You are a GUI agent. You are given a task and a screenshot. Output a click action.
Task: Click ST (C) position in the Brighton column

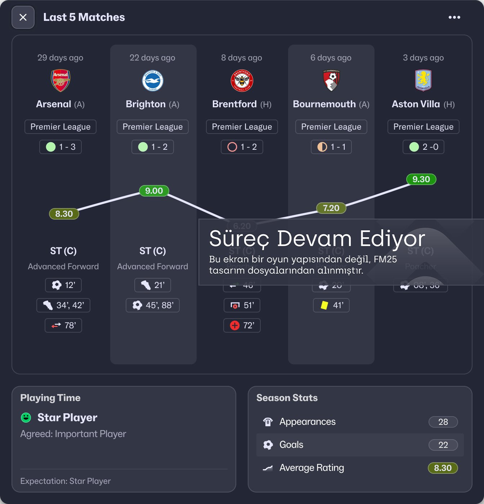point(153,251)
